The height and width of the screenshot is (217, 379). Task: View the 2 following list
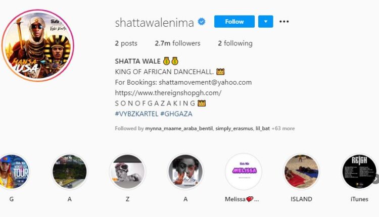(235, 43)
